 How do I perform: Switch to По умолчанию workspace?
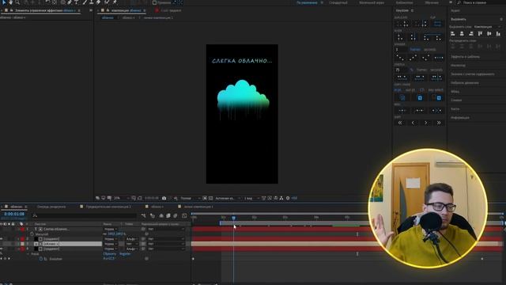pos(307,2)
